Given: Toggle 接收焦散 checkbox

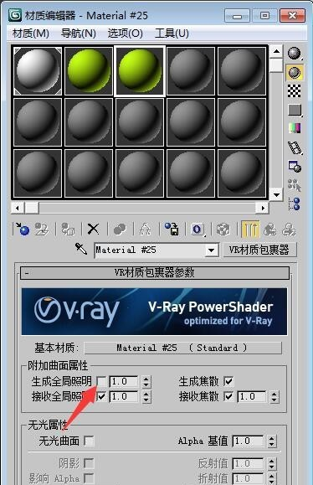Looking at the screenshot, I should click(x=228, y=396).
